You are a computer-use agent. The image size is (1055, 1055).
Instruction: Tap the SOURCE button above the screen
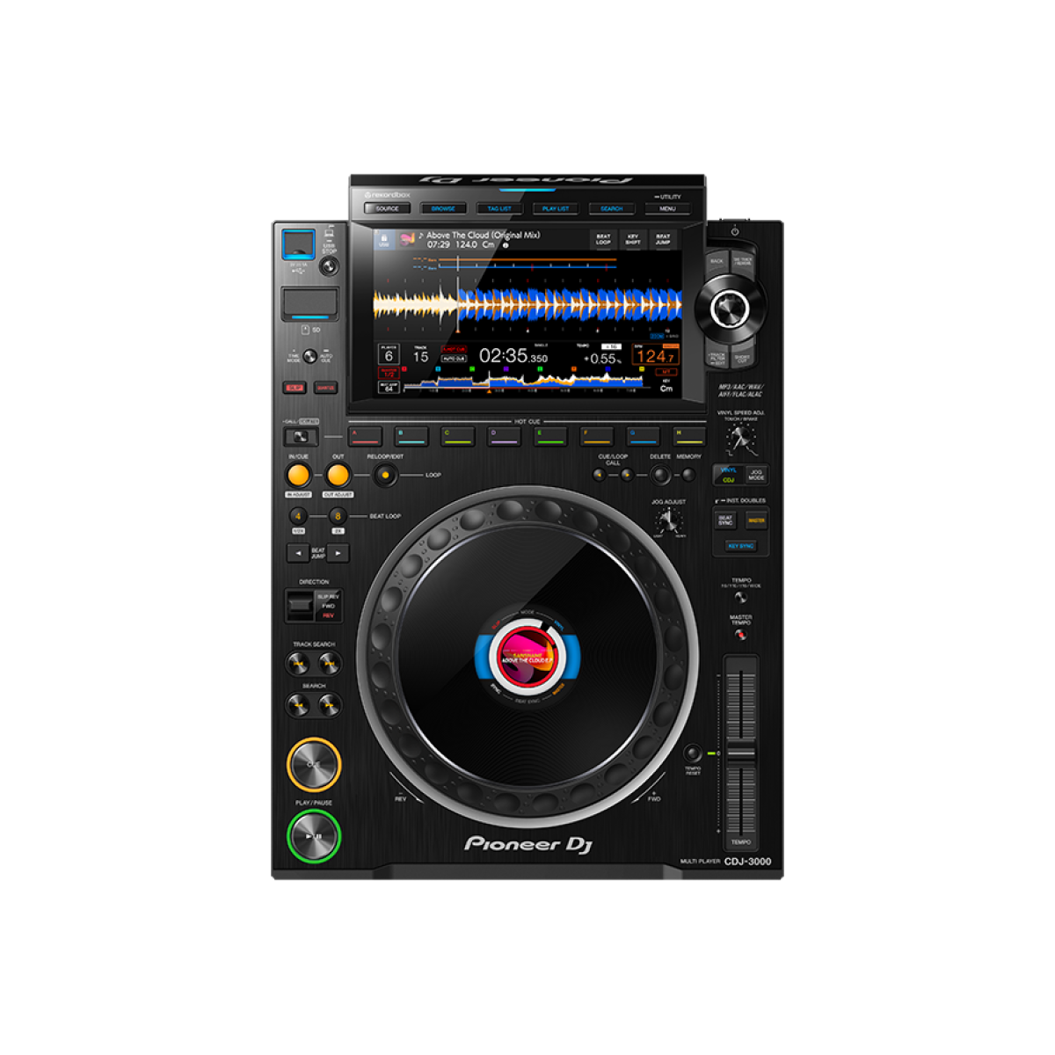(387, 209)
